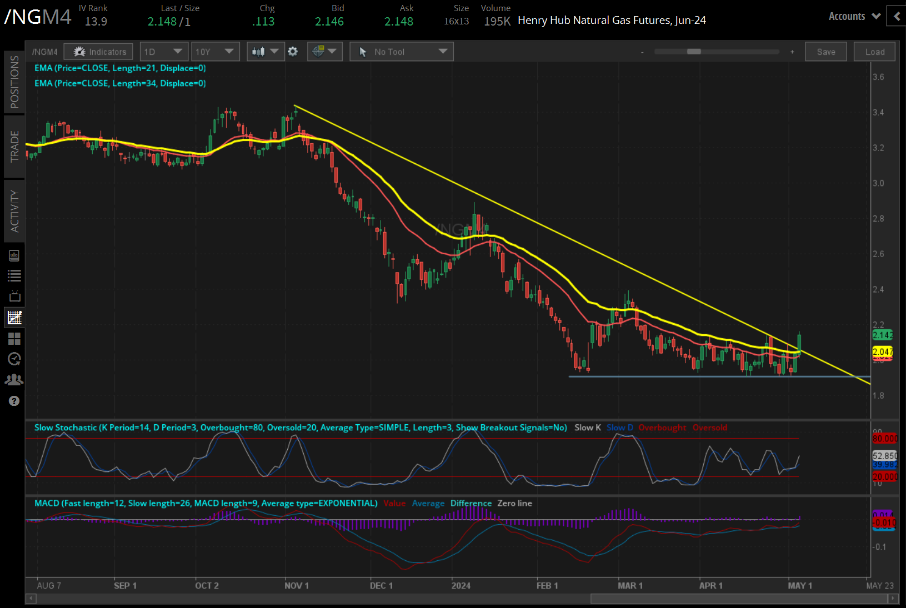Viewport: 906px width, 608px height.
Task: Open the four-square dashboard icon
Action: [14, 338]
